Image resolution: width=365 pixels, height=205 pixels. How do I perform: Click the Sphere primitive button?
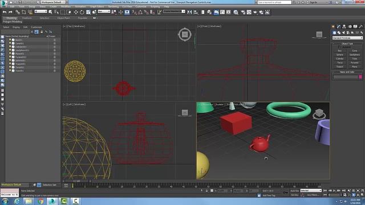tap(340, 55)
